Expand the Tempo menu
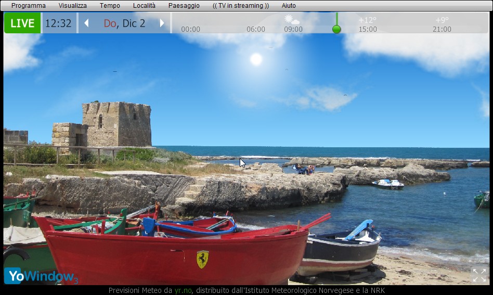 [x=110, y=6]
